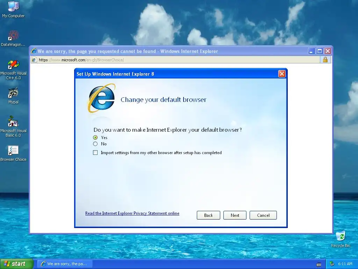Click the system tray network icon
Screen dimensions: 358x269
(332, 264)
